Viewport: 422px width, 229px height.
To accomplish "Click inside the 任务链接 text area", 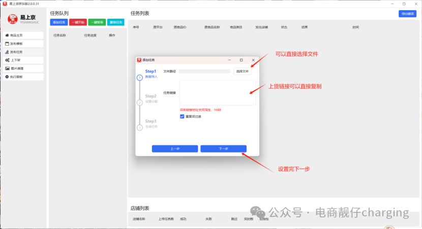I will click(x=218, y=93).
